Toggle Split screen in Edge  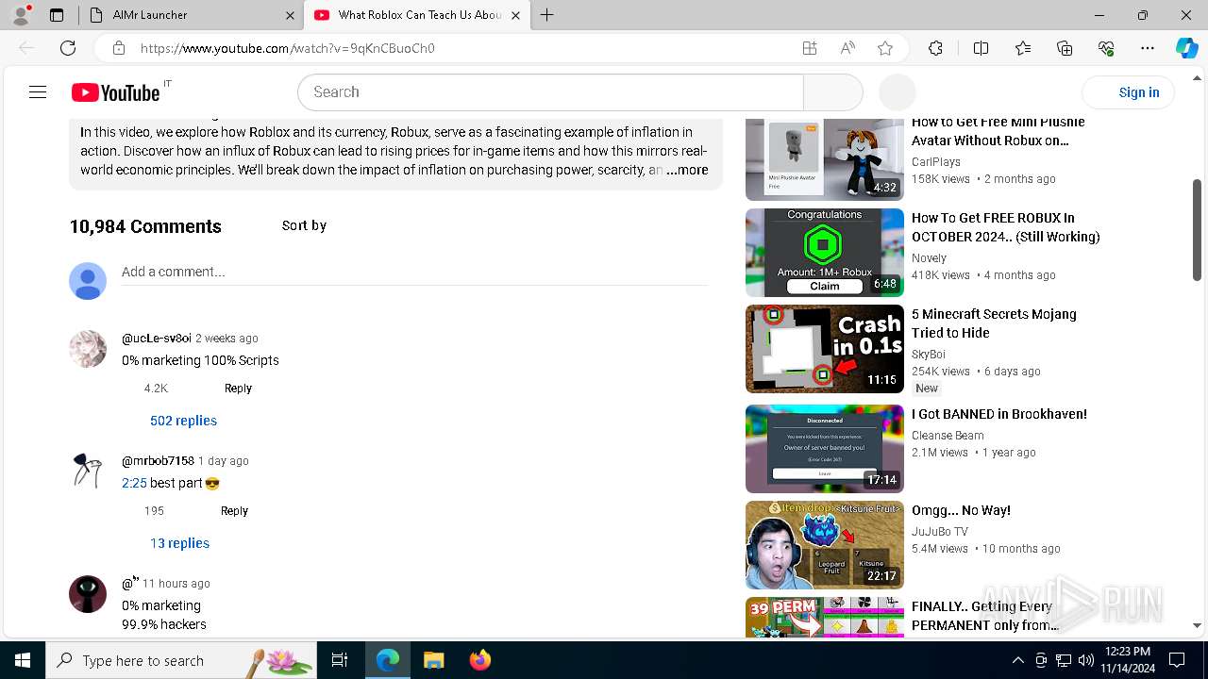pyautogui.click(x=981, y=48)
